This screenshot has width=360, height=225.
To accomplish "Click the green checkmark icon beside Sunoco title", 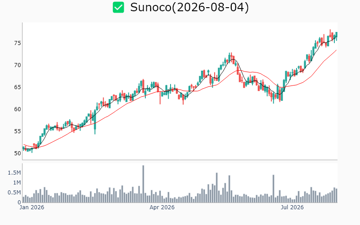I will (118, 7).
